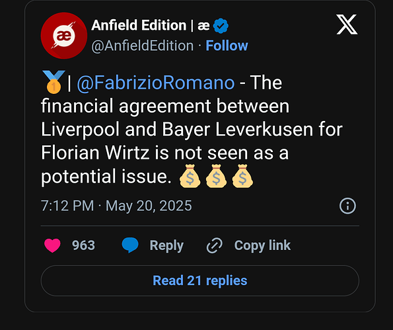Screen dimensions: 393x330
Task: Click the blue verified badge
Action: point(221,26)
